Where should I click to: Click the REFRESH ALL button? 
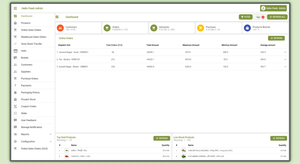tap(277, 17)
